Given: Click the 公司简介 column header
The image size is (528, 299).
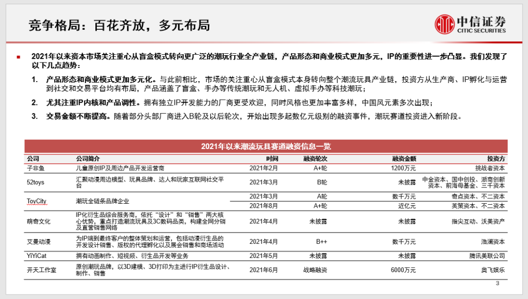Looking at the screenshot, I should pos(88,158).
